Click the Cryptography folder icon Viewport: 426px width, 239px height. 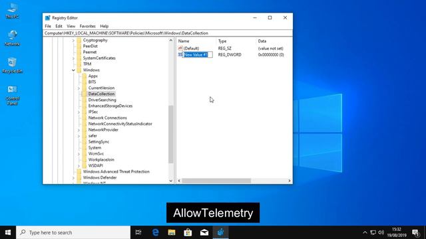point(79,40)
